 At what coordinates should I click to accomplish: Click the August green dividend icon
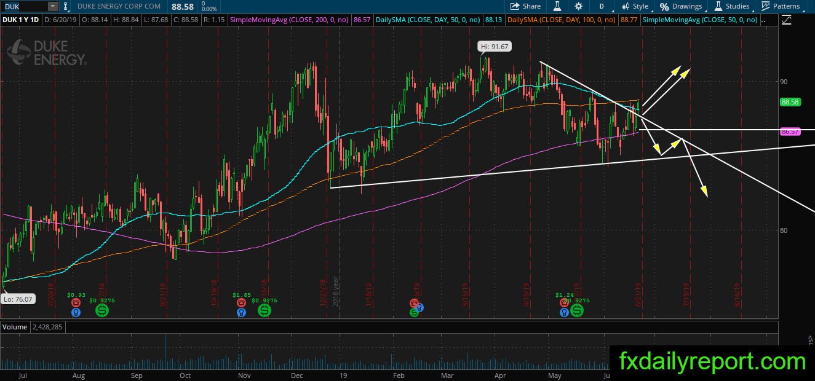pos(102,310)
